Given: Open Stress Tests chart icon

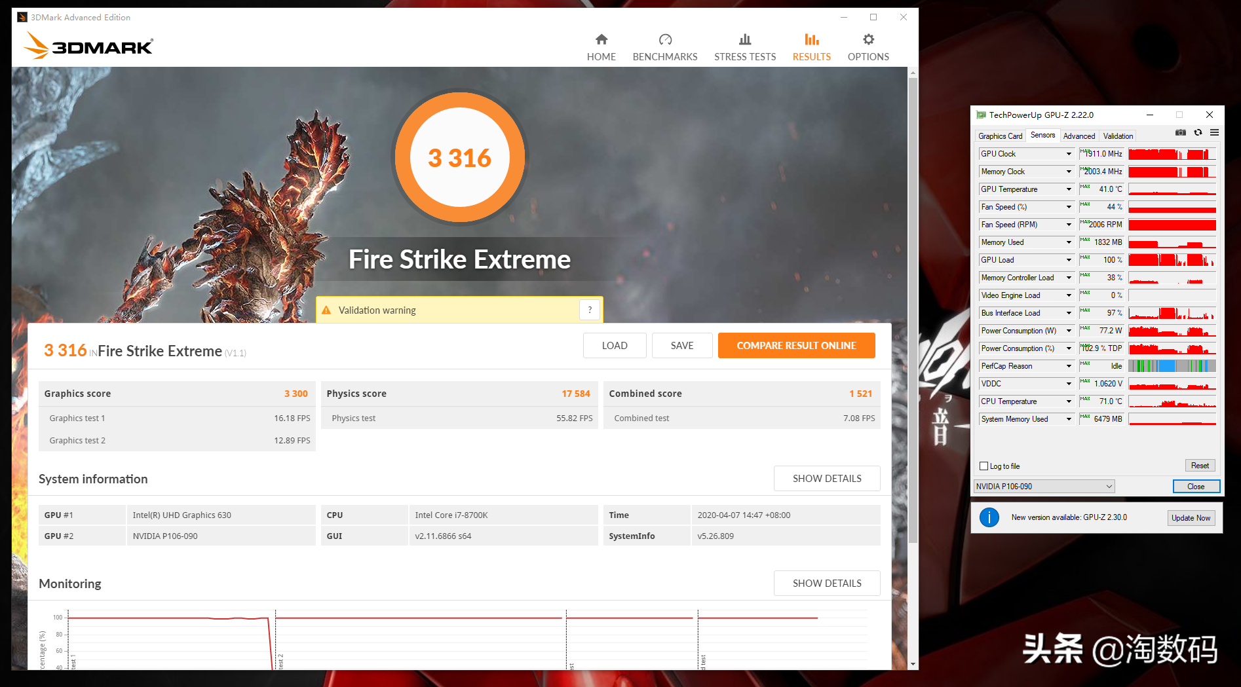Looking at the screenshot, I should coord(745,40).
